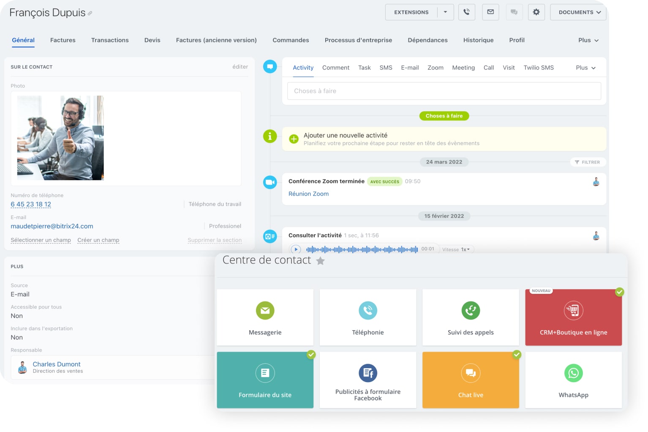Click the FILTRER button in timeline

(x=587, y=162)
